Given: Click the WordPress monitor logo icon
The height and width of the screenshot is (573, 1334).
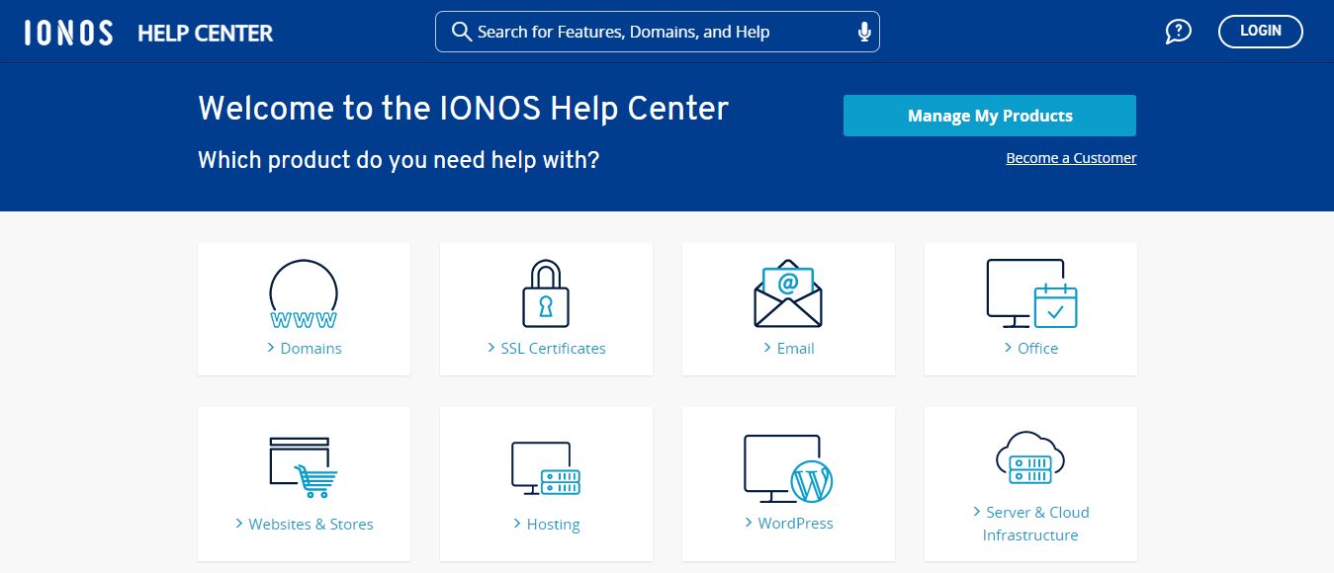Looking at the screenshot, I should [788, 468].
